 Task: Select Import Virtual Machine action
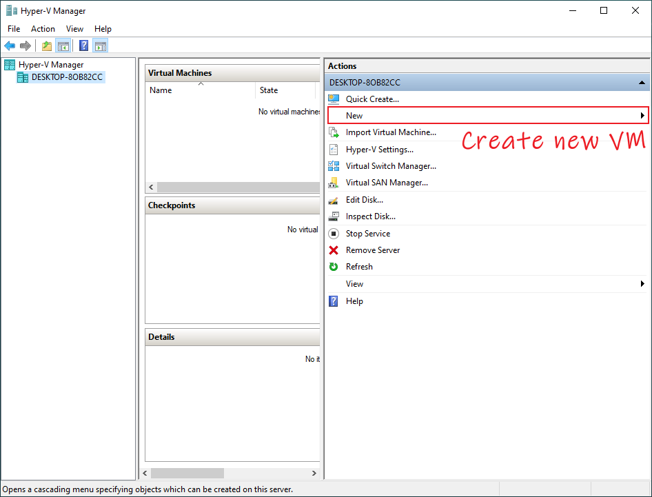tap(391, 132)
